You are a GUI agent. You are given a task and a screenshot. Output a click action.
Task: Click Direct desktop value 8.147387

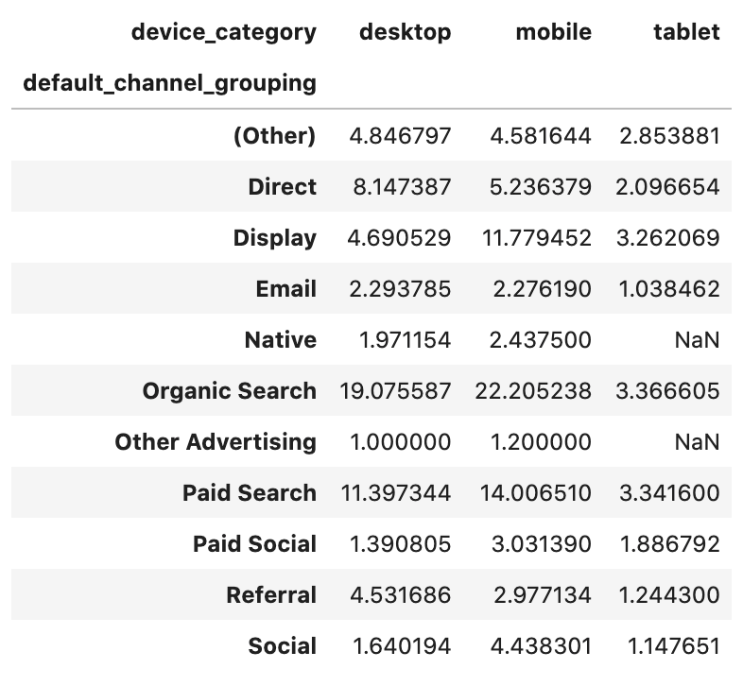click(x=401, y=186)
